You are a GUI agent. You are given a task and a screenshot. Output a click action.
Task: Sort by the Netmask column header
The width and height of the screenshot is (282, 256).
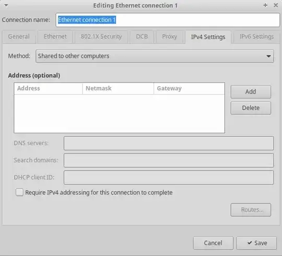point(118,88)
